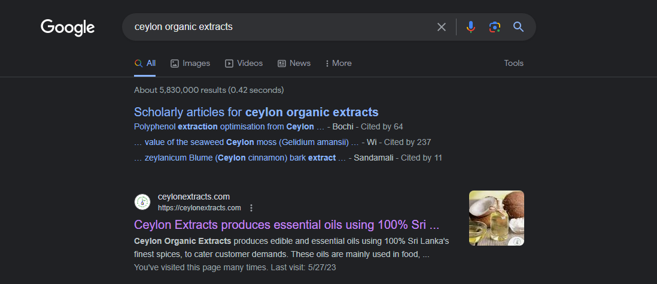
Task: Expand the More search filters menu
Action: tap(339, 64)
